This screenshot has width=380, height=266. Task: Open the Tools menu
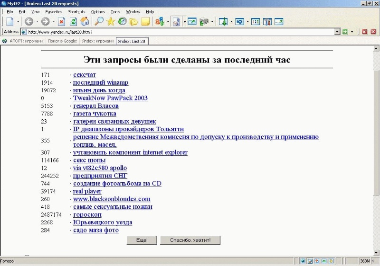115,12
